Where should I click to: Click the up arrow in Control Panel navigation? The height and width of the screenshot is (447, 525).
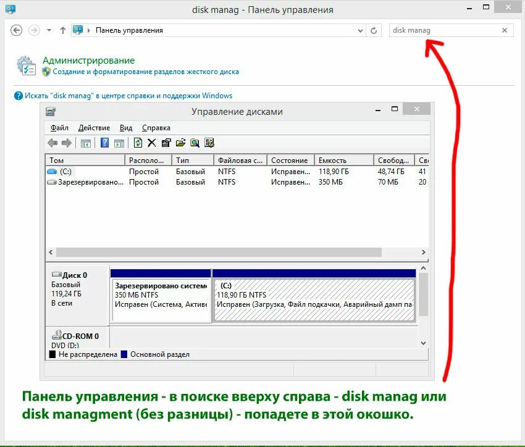(62, 30)
